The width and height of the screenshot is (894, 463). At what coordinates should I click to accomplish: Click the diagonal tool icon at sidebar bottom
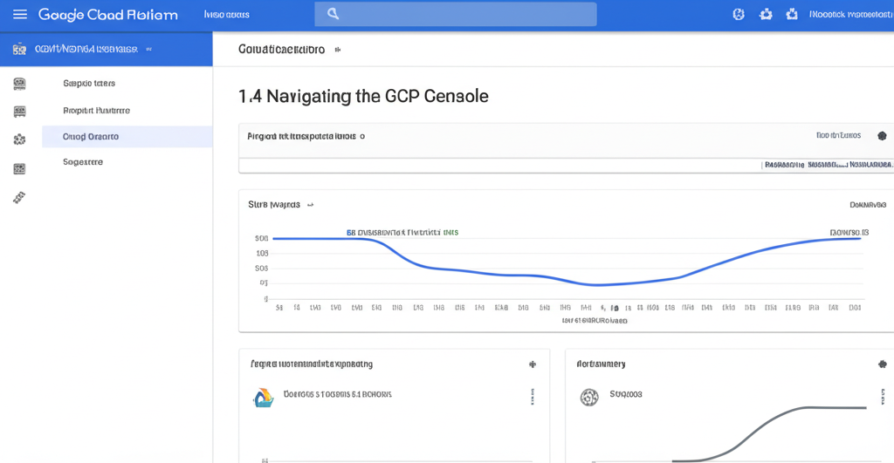[x=19, y=198]
